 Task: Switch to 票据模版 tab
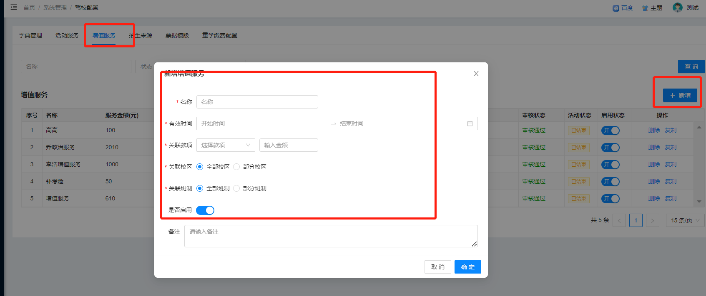pyautogui.click(x=177, y=35)
